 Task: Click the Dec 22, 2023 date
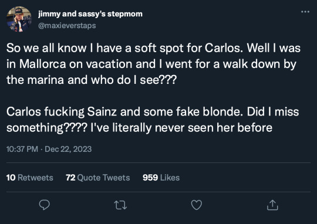[x=68, y=149]
